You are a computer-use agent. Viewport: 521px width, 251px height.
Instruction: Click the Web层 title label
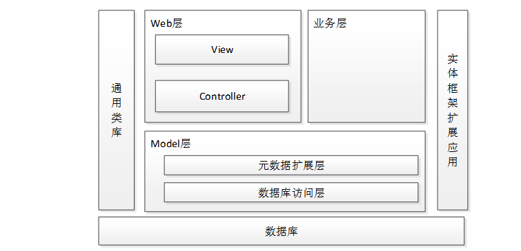[x=166, y=23]
